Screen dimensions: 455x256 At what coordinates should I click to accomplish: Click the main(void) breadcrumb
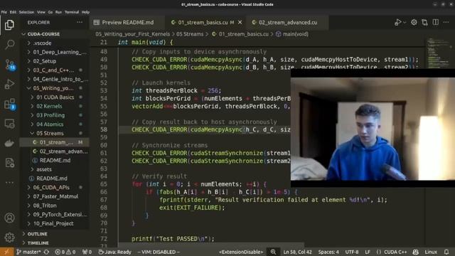tap(292, 34)
